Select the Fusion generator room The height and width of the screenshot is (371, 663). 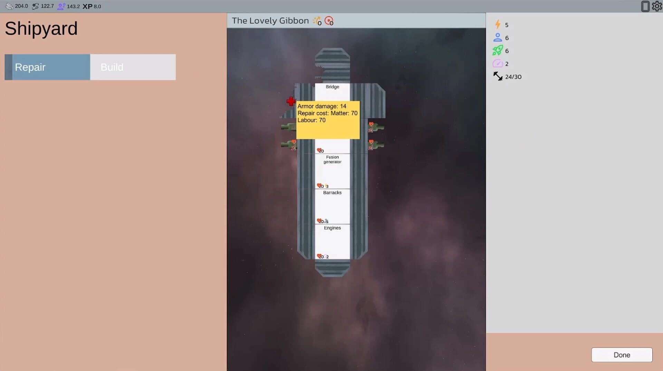(x=332, y=171)
